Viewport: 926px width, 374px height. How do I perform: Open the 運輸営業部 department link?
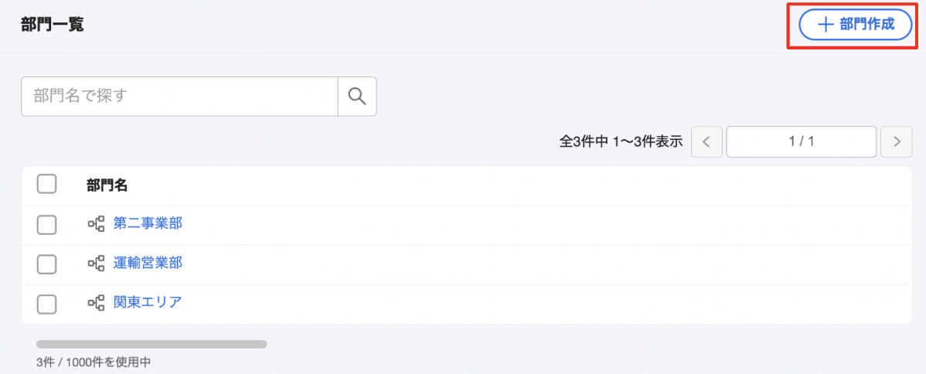pos(148,263)
